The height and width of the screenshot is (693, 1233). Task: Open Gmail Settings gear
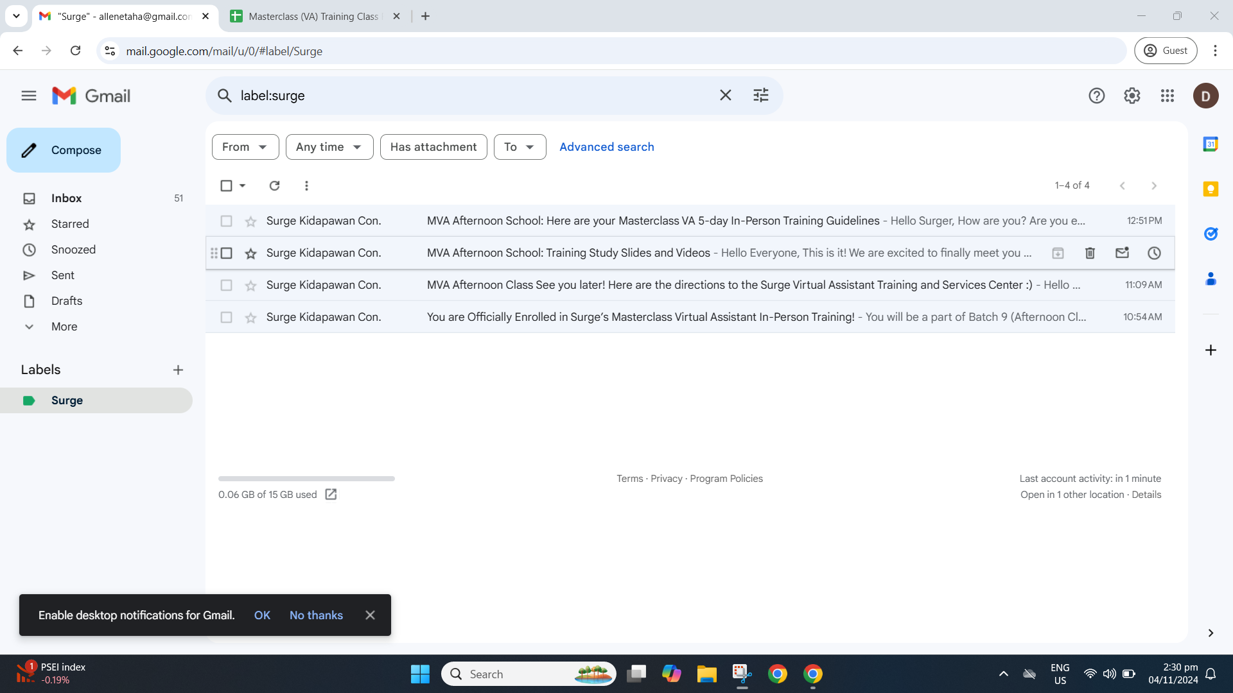1132,96
